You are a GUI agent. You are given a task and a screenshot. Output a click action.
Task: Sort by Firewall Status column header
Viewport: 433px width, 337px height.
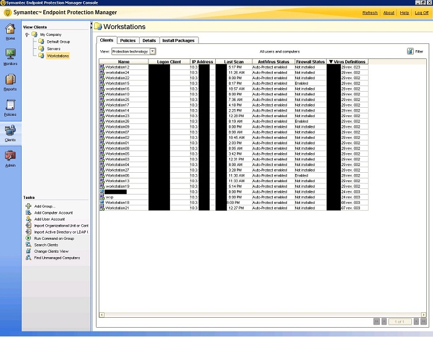coord(311,62)
